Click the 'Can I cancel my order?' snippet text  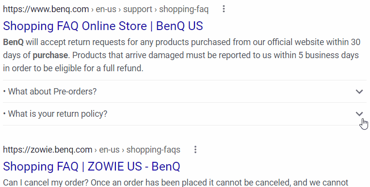(x=46, y=183)
